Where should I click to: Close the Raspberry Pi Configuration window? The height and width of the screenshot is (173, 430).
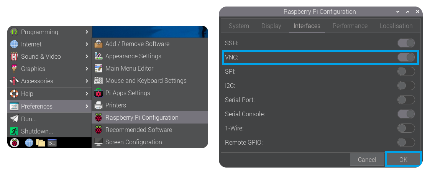coord(418,12)
